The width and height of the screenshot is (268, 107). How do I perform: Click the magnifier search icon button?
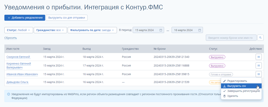coord(260,38)
